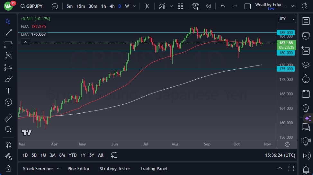Open the Alerts clock icon

tap(306, 35)
